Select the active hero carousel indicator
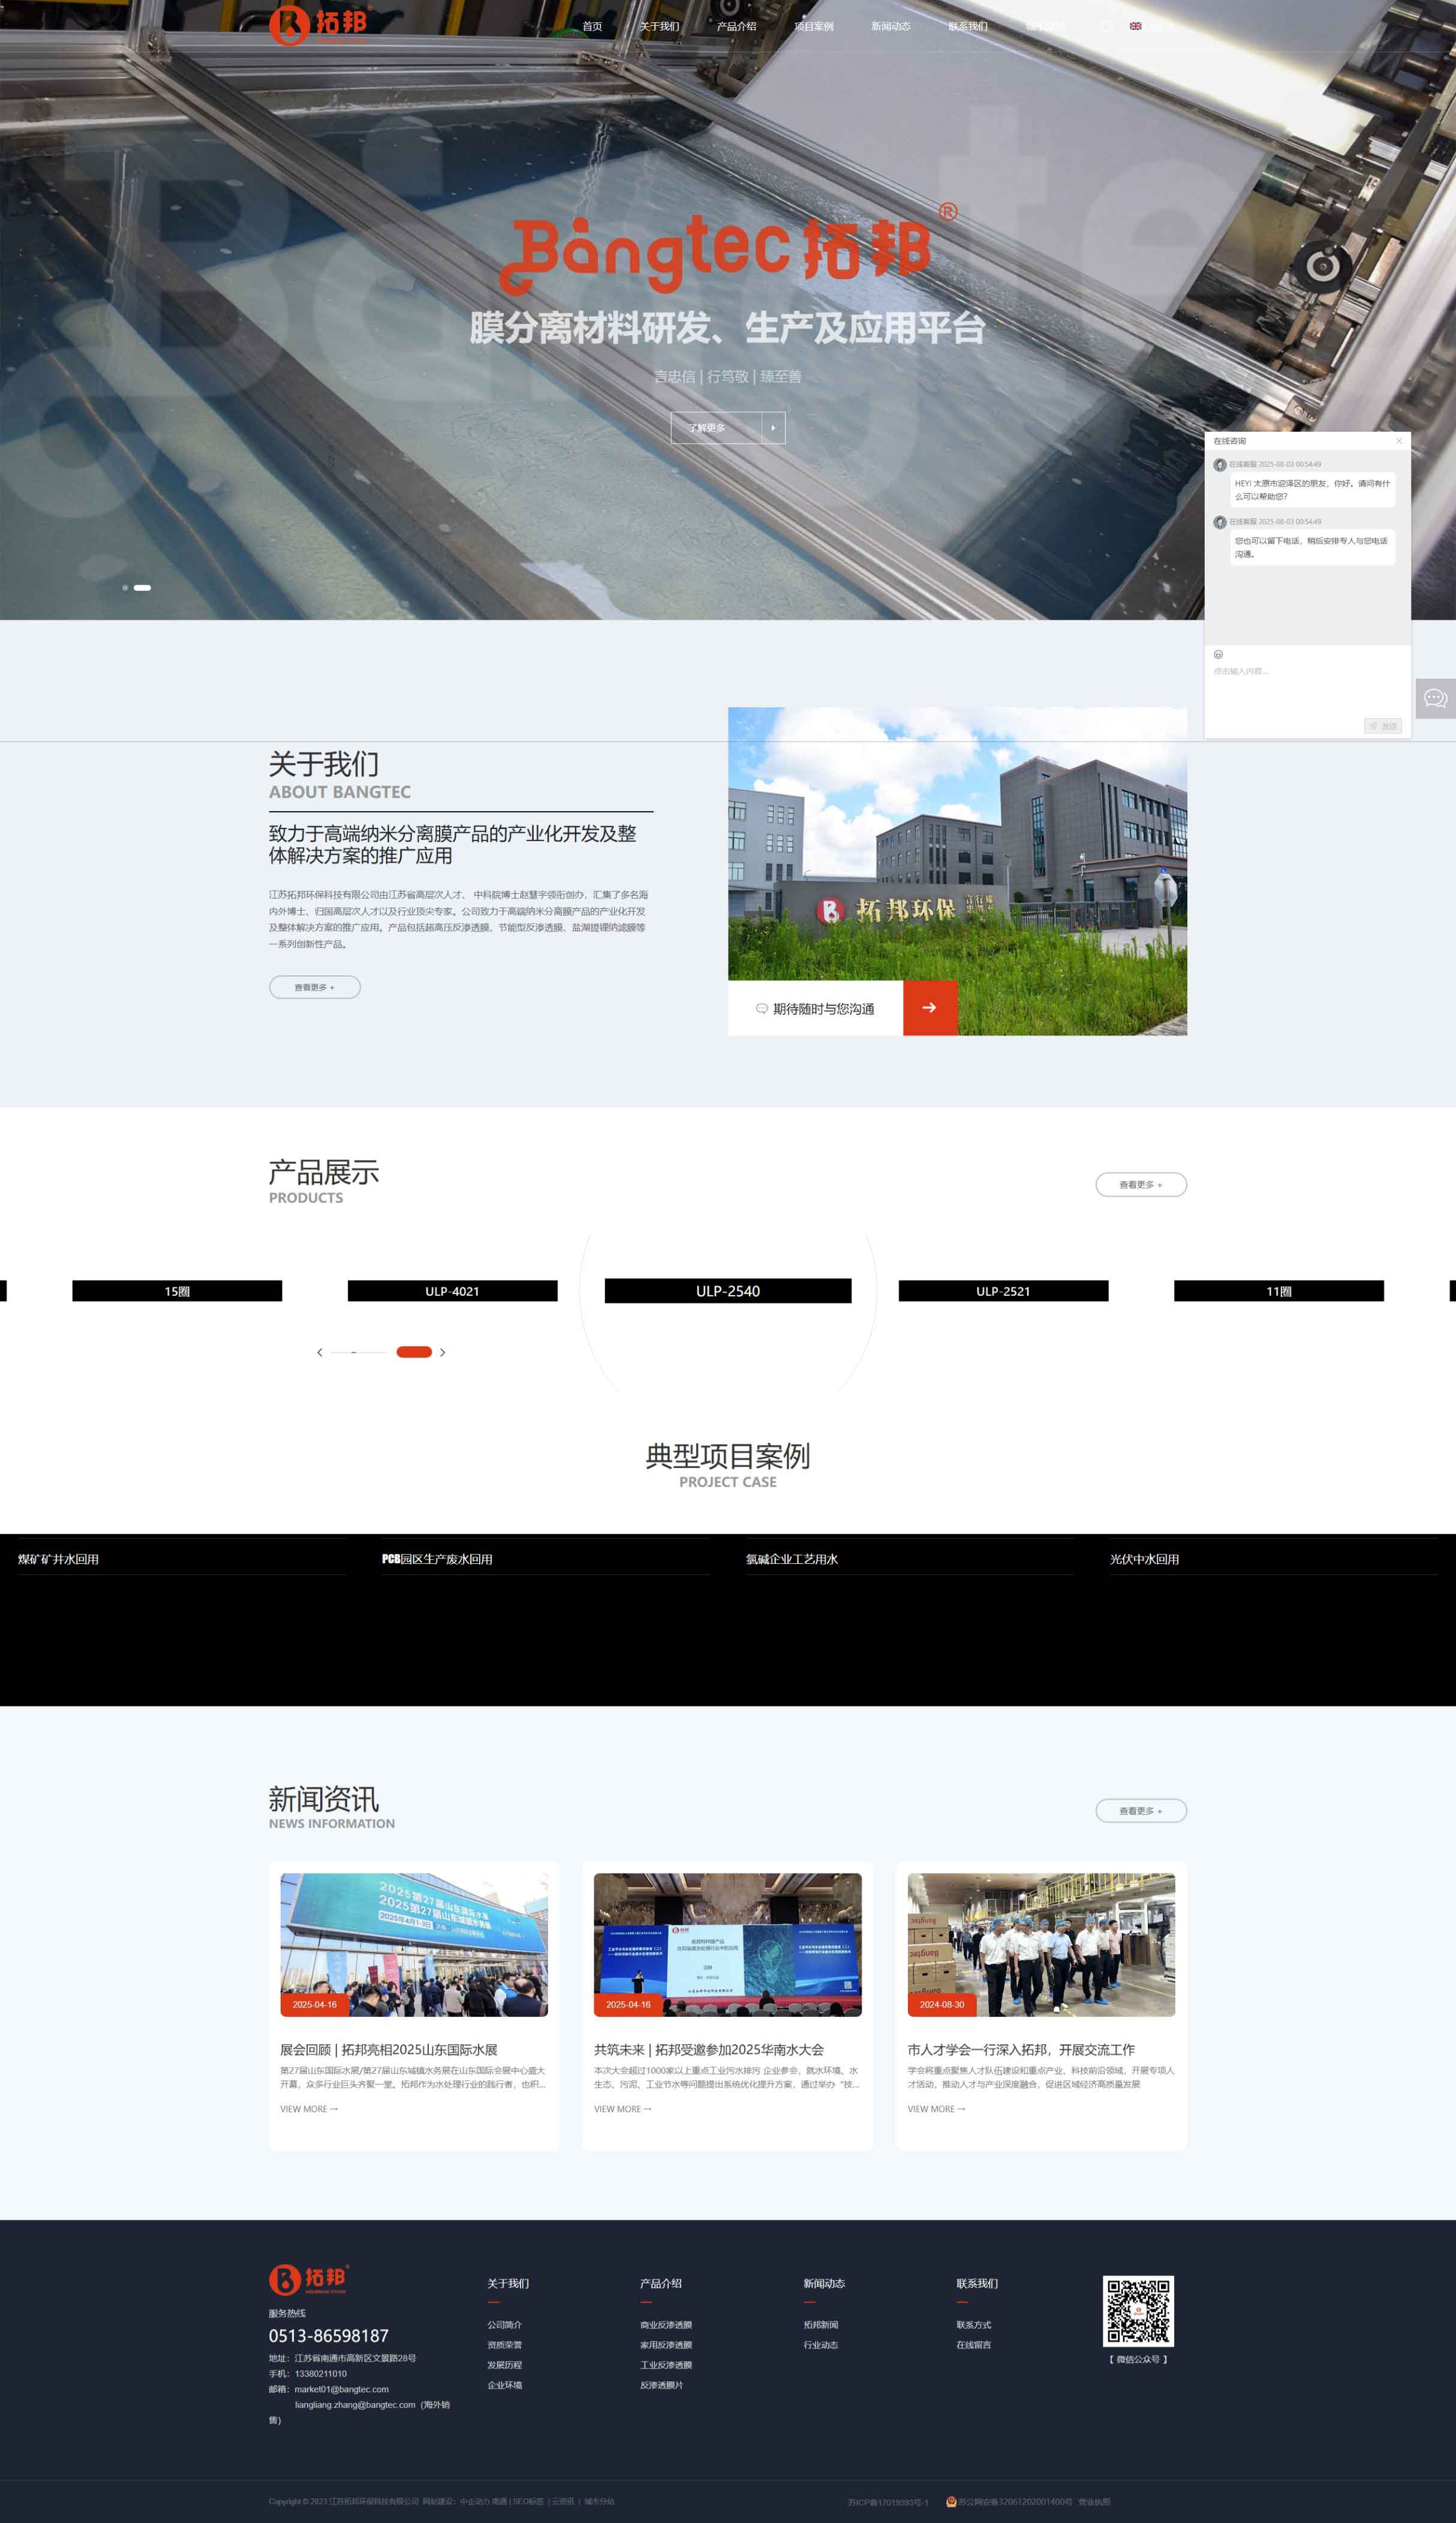This screenshot has width=1456, height=2523. [x=142, y=588]
